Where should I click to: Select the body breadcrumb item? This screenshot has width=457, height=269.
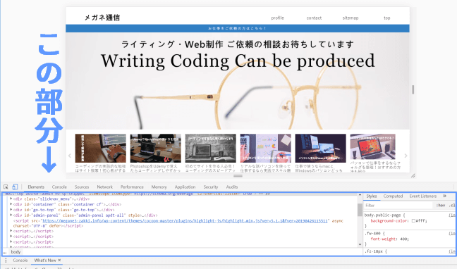click(x=16, y=252)
